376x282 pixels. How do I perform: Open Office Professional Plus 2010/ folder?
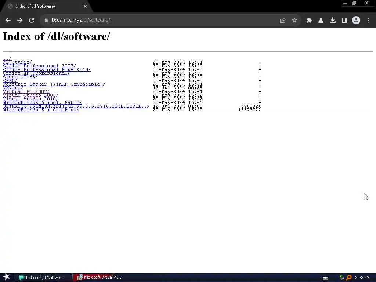47,69
